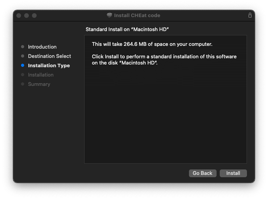Click the lock icon in title bar
The height and width of the screenshot is (199, 268).
[x=250, y=15]
